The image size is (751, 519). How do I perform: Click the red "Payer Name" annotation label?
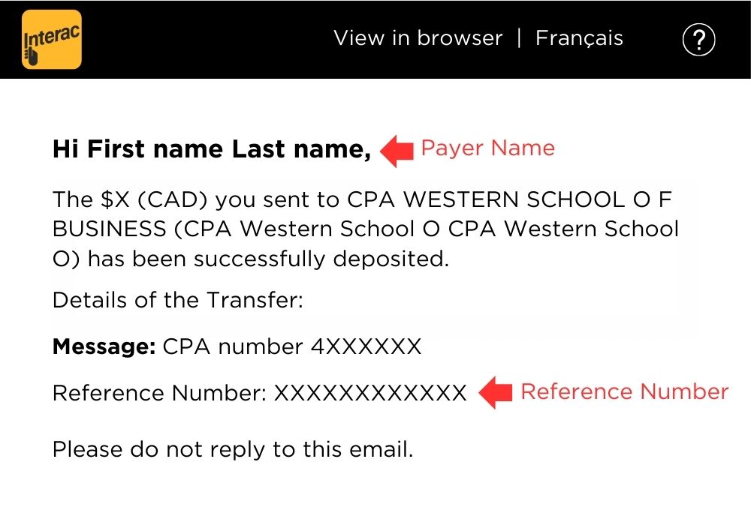coord(487,148)
